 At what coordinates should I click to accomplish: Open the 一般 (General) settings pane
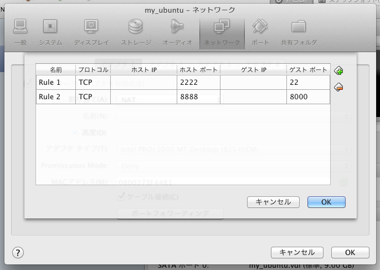click(x=20, y=33)
